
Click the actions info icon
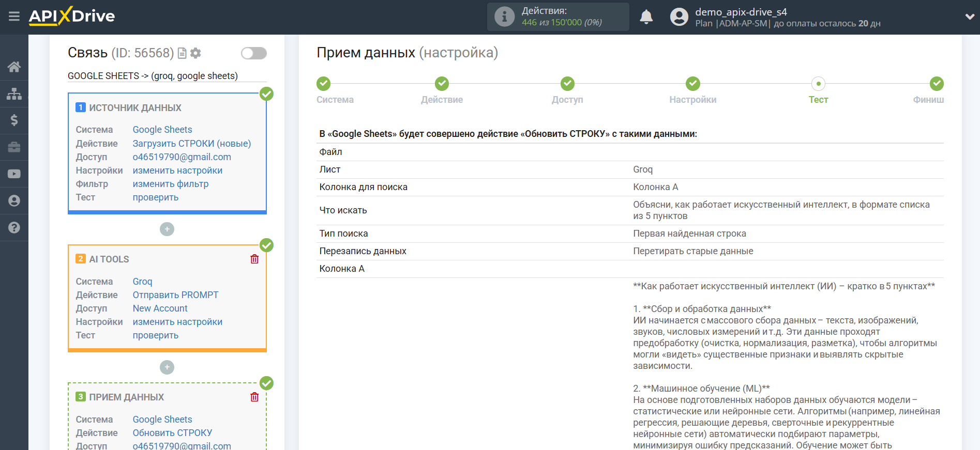tap(504, 17)
